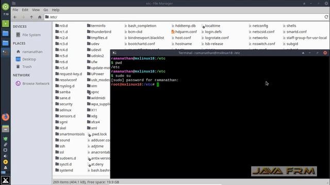Select the skel folder

(61, 128)
